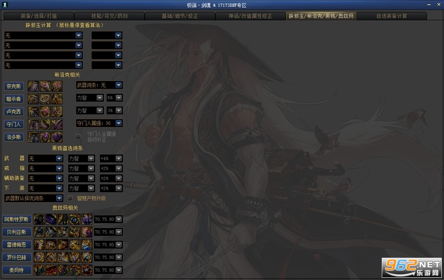This screenshot has height=280, width=444.
Task: Open the 6% value dropdown
Action: click(114, 97)
